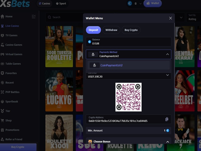201x151 pixels.
Task: Copy the crypto address with copy icon
Action: point(167,119)
